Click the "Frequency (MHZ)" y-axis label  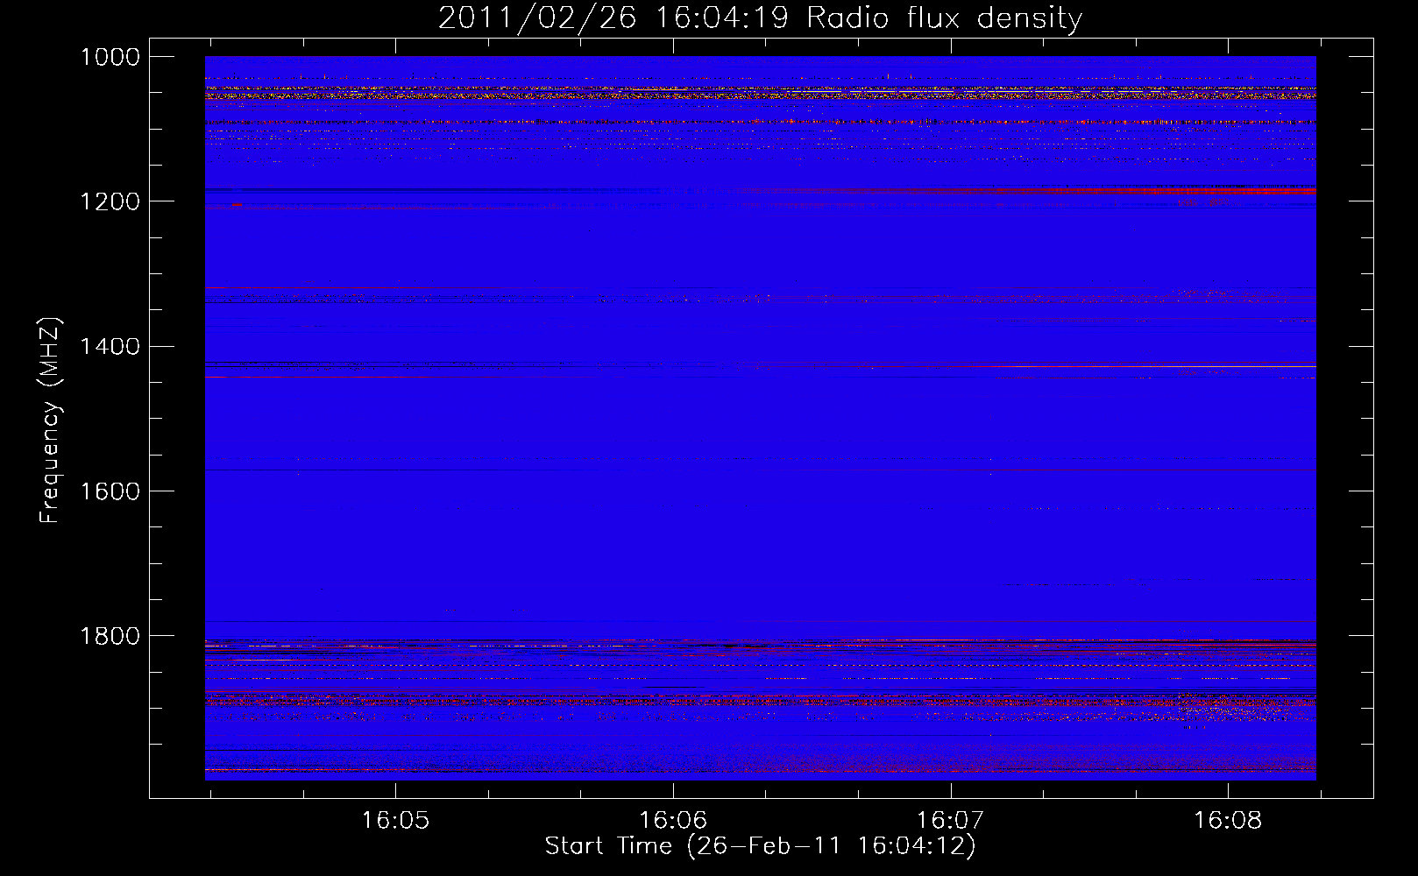pyautogui.click(x=50, y=420)
